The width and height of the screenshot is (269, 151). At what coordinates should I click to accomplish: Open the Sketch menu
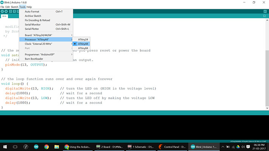point(14,7)
